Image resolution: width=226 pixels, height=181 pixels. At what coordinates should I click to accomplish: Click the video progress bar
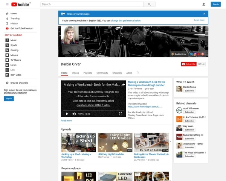(x=93, y=110)
